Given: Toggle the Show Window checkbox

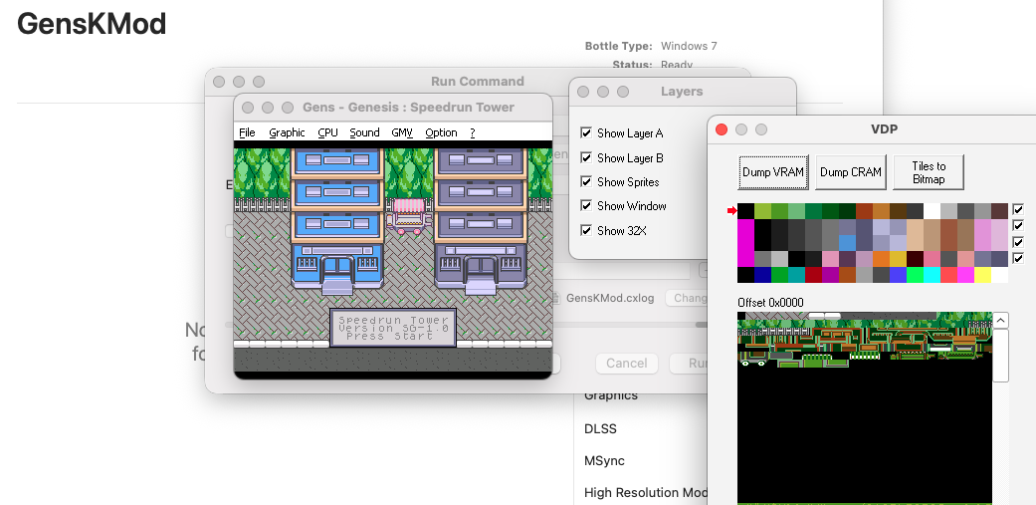Looking at the screenshot, I should coord(586,205).
